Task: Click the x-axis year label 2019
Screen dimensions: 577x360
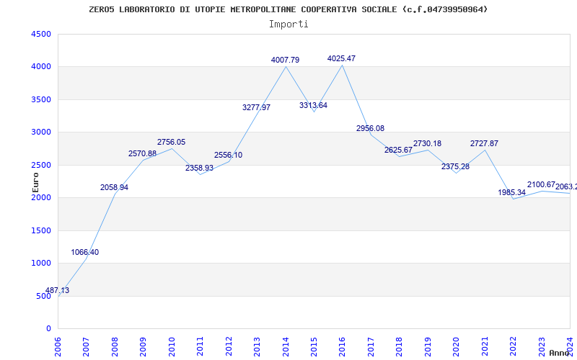Action: (x=428, y=346)
